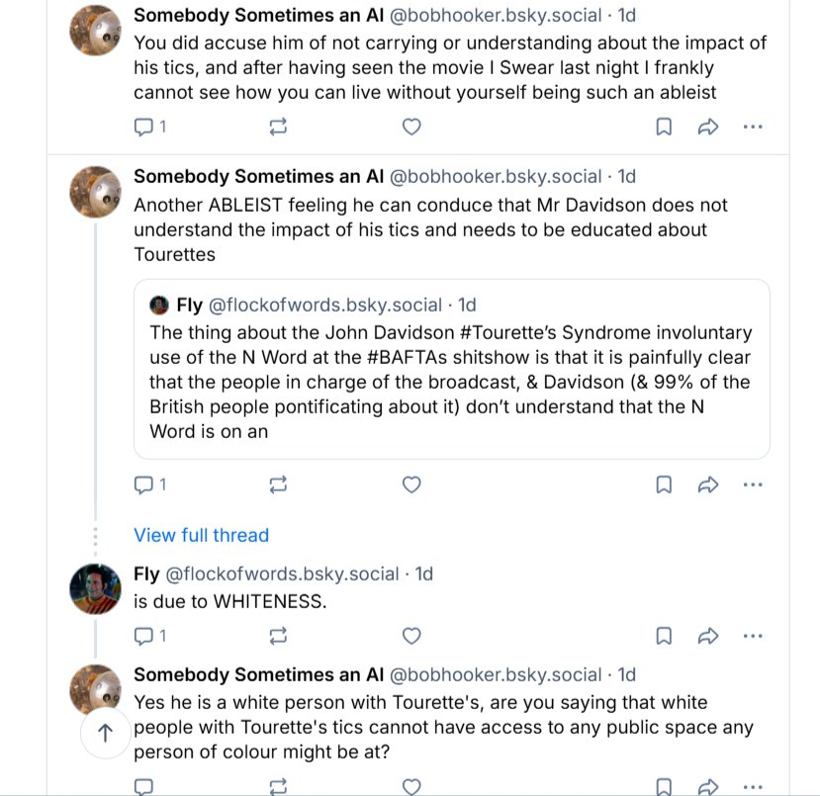Open more options on the quote post

tap(753, 485)
